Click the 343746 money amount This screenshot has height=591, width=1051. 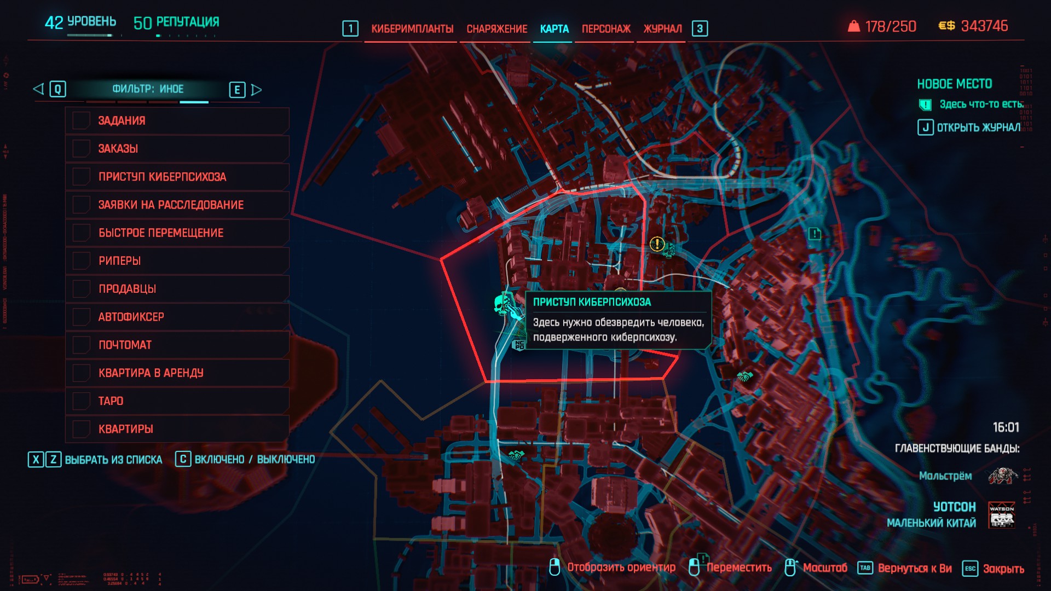click(x=984, y=26)
